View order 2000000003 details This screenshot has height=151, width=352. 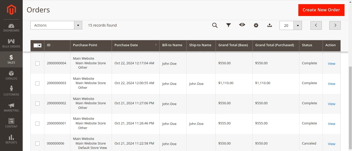point(331,84)
